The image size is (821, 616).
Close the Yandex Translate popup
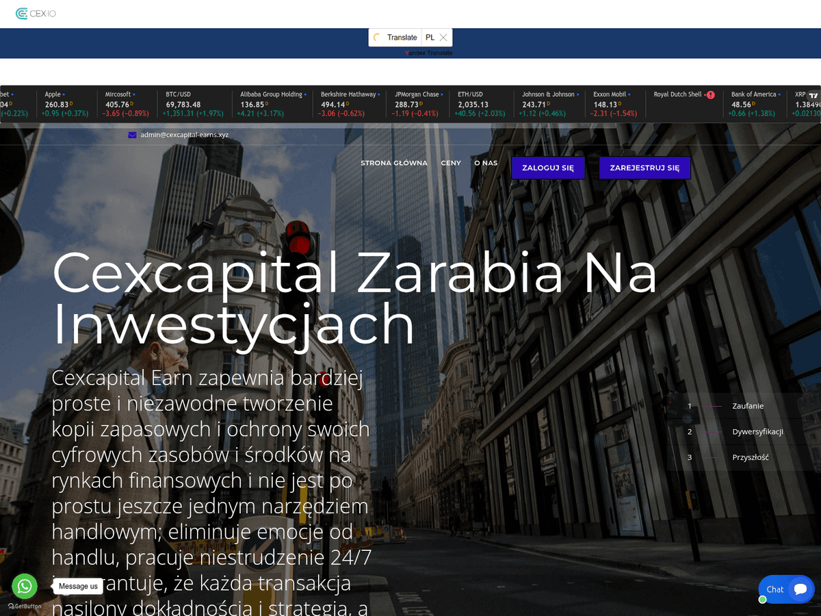[x=443, y=38]
